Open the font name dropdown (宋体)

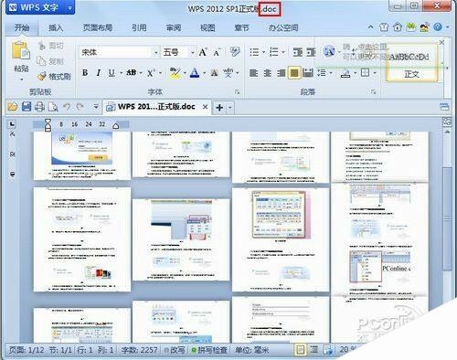pos(120,52)
